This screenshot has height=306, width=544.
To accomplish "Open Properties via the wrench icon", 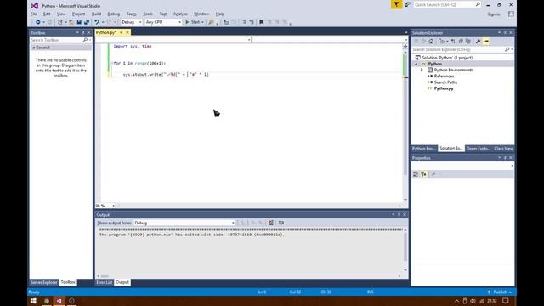I will pyautogui.click(x=478, y=42).
